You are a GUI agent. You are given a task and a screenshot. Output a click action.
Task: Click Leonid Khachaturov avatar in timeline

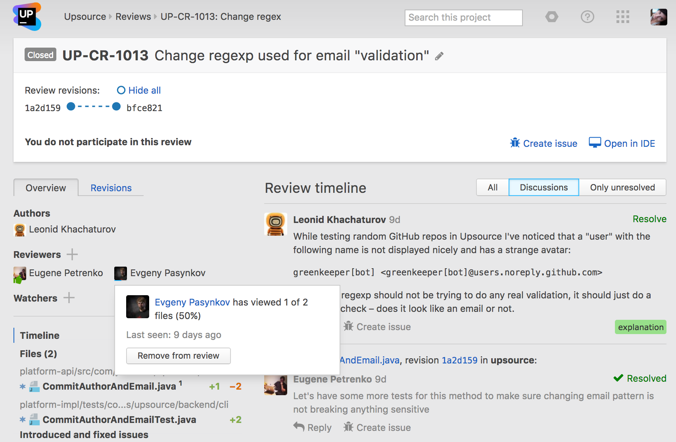[276, 224]
